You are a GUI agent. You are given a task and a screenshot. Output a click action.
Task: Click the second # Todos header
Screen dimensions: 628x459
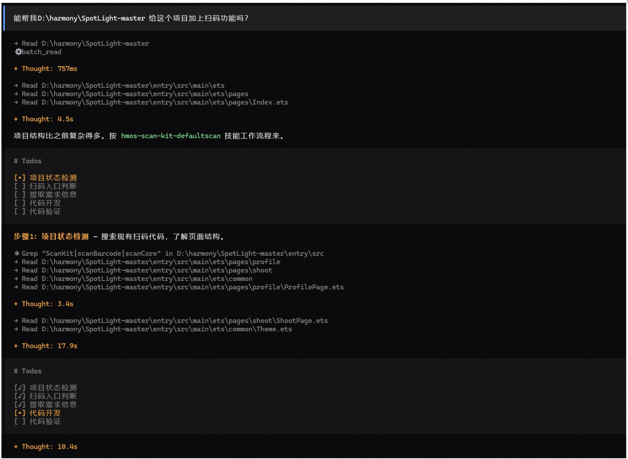[x=28, y=371]
